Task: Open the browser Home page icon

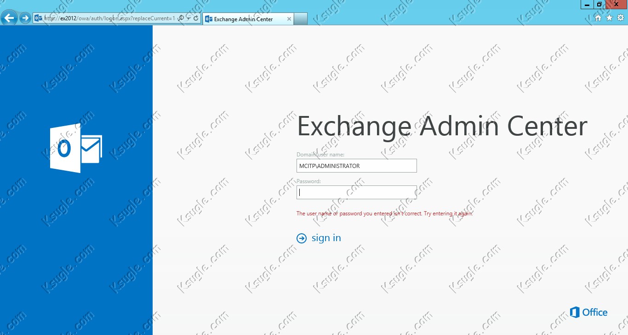Action: point(598,18)
